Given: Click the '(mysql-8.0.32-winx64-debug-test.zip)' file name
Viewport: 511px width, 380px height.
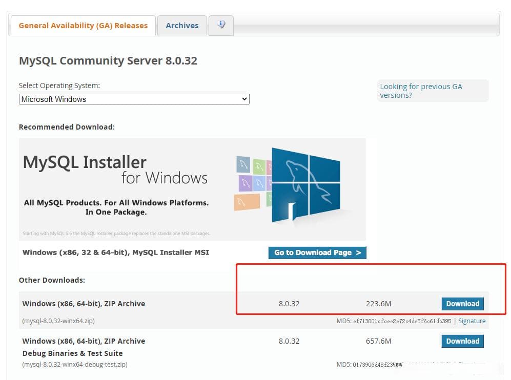Looking at the screenshot, I should point(75,364).
